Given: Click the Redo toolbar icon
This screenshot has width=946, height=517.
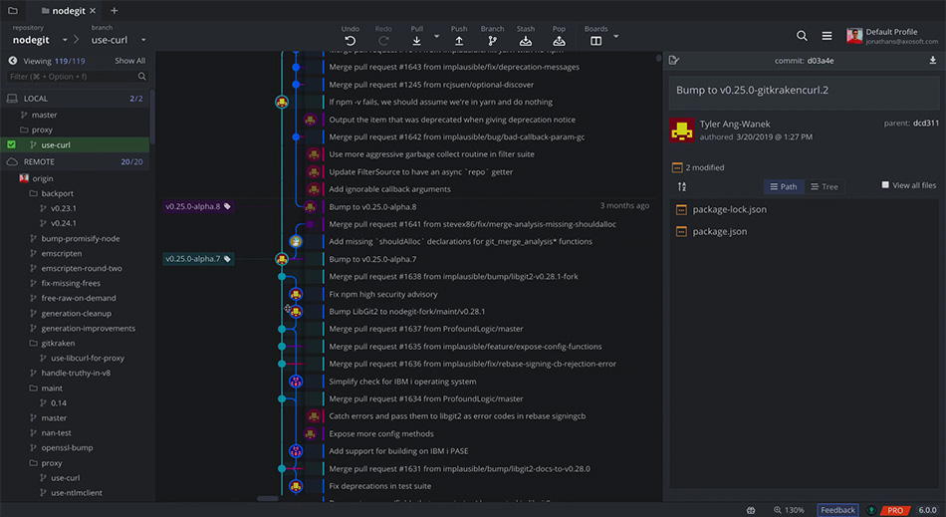Looking at the screenshot, I should (x=383, y=41).
